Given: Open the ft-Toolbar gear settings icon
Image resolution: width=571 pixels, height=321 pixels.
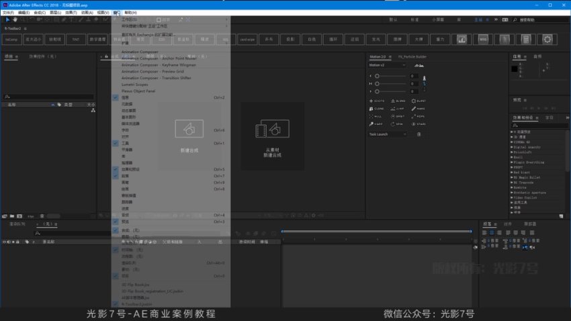Looking at the screenshot, I should click(x=547, y=40).
